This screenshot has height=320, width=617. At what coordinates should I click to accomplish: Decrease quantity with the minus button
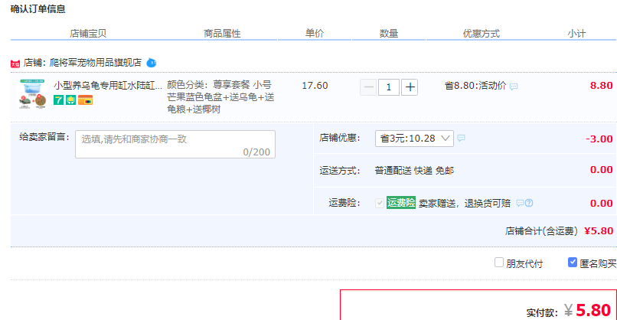[368, 87]
